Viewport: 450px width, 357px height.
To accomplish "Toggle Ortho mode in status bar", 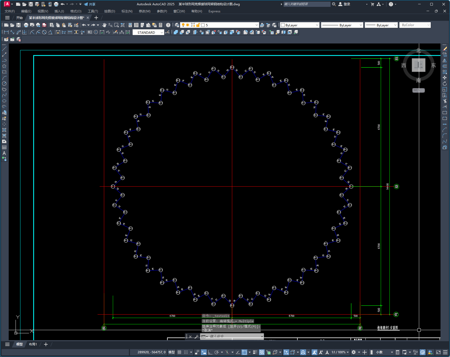I will pyautogui.click(x=210, y=352).
